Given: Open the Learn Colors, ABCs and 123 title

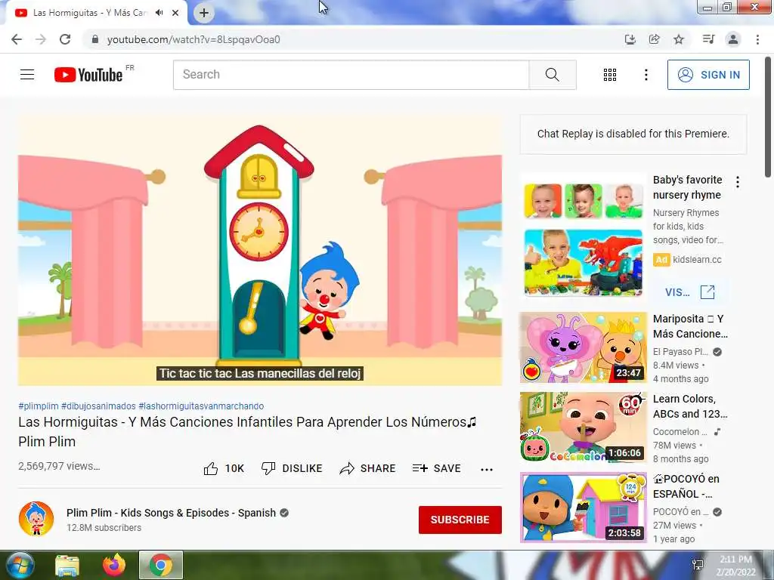Looking at the screenshot, I should point(690,406).
